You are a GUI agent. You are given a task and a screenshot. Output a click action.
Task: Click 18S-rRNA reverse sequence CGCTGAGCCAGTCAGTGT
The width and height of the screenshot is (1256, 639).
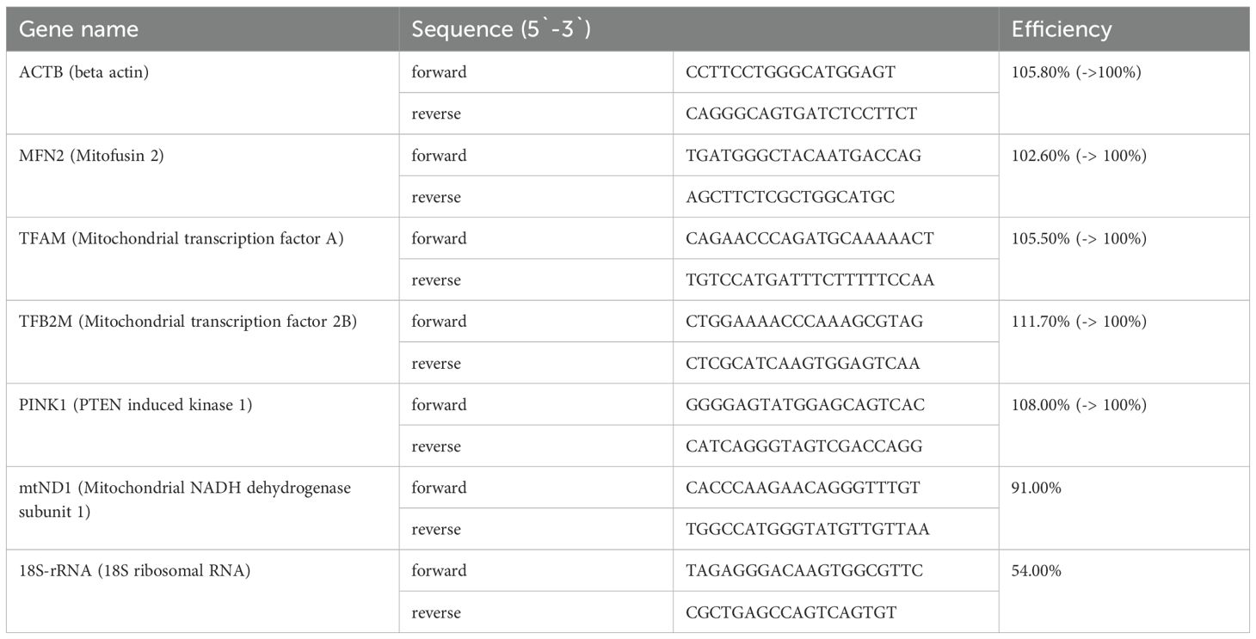tap(791, 612)
